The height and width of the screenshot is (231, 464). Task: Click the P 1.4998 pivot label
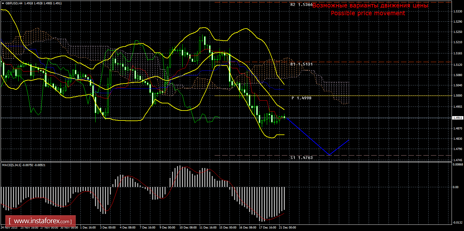pyautogui.click(x=301, y=98)
